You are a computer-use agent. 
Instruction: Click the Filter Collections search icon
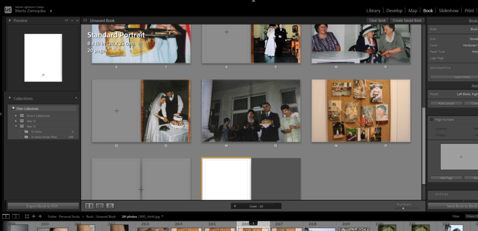13,109
